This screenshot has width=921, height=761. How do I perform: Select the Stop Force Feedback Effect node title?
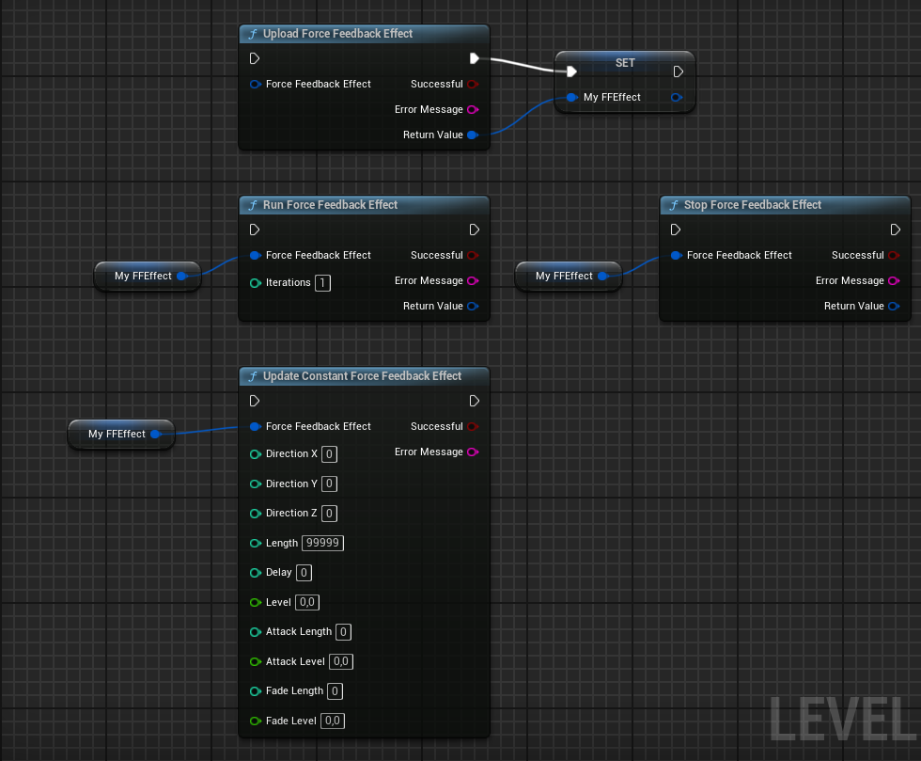[x=752, y=205]
